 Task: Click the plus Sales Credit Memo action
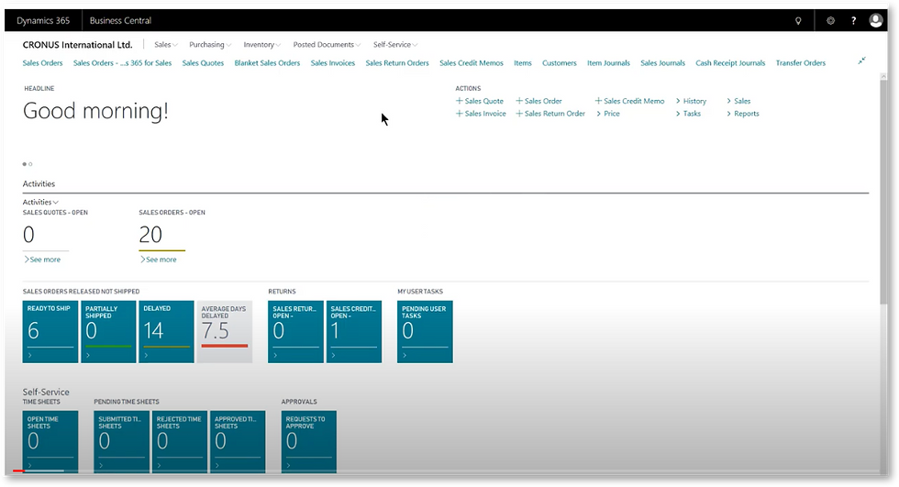629,101
